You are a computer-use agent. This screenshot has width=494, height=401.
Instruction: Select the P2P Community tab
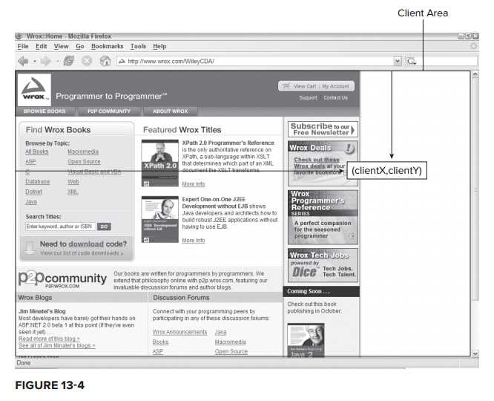click(x=109, y=111)
